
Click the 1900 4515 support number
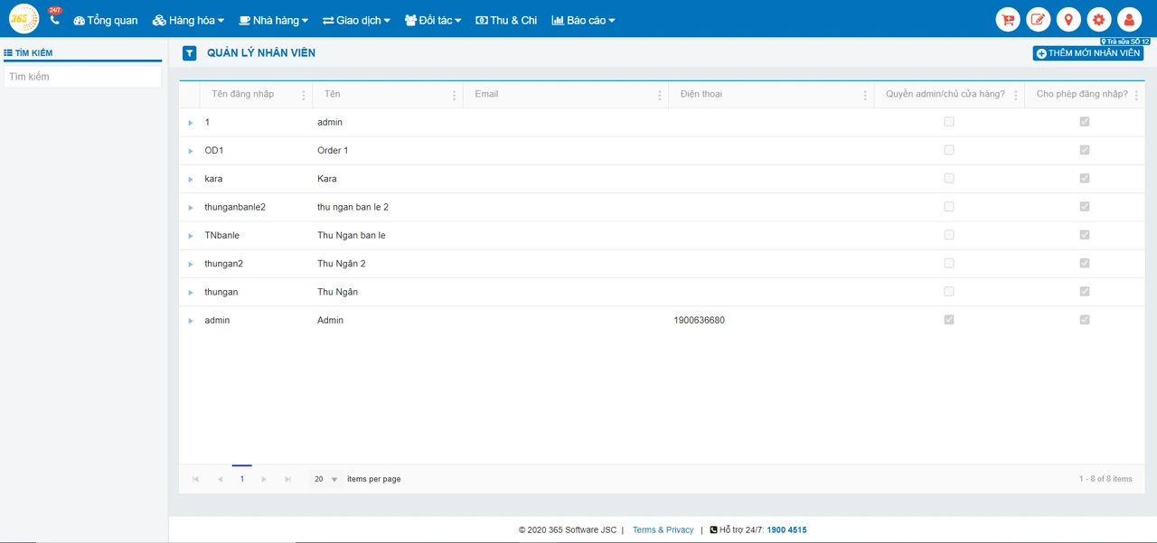(786, 530)
